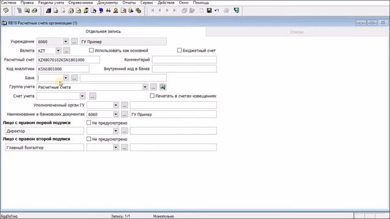The image size is (390, 219).
Task: Open the Система menu
Action: tap(9, 2)
